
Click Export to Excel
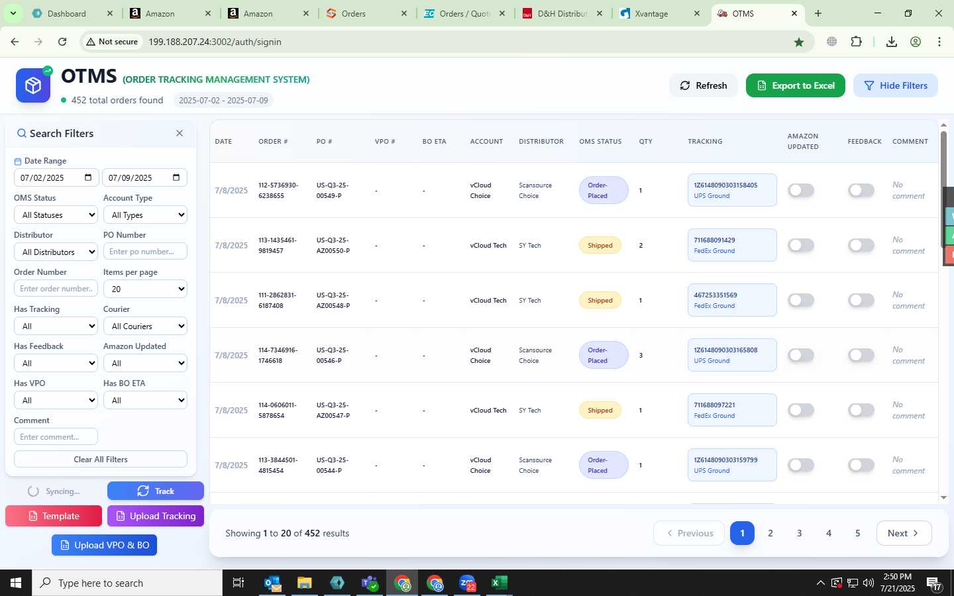(796, 85)
